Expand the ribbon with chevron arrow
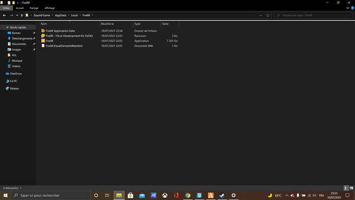355x200 pixels. tap(348, 8)
